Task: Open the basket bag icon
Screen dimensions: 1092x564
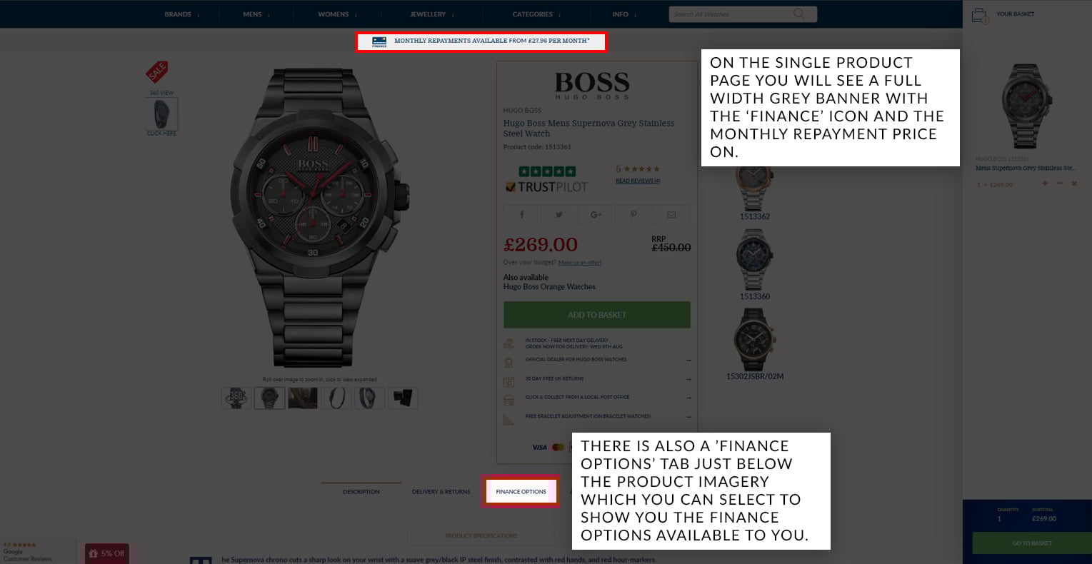Action: click(979, 15)
